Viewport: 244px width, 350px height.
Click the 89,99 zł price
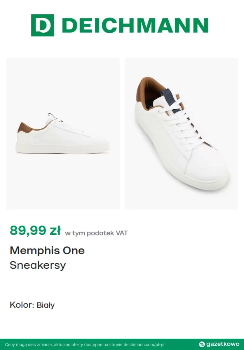pyautogui.click(x=35, y=230)
